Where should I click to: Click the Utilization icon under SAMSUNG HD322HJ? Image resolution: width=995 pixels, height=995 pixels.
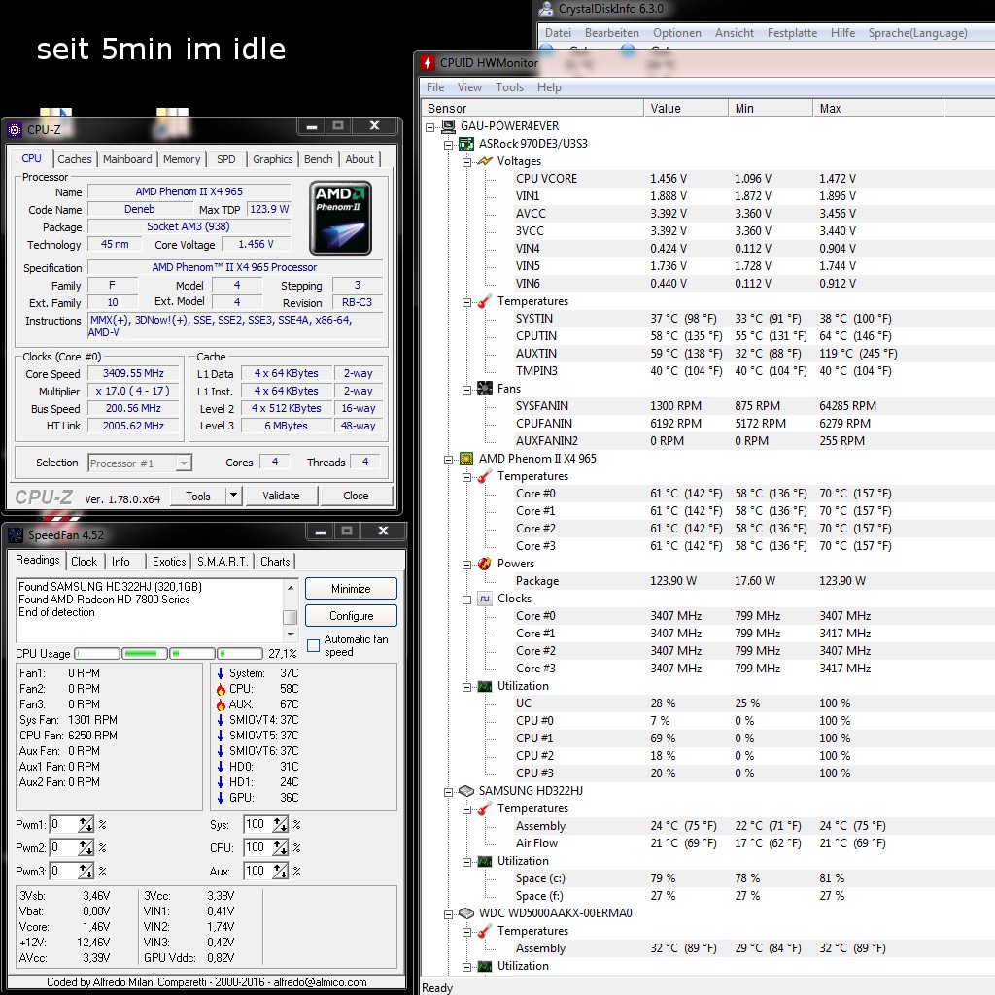point(485,861)
